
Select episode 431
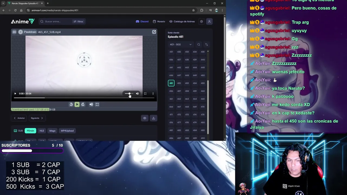(171, 52)
